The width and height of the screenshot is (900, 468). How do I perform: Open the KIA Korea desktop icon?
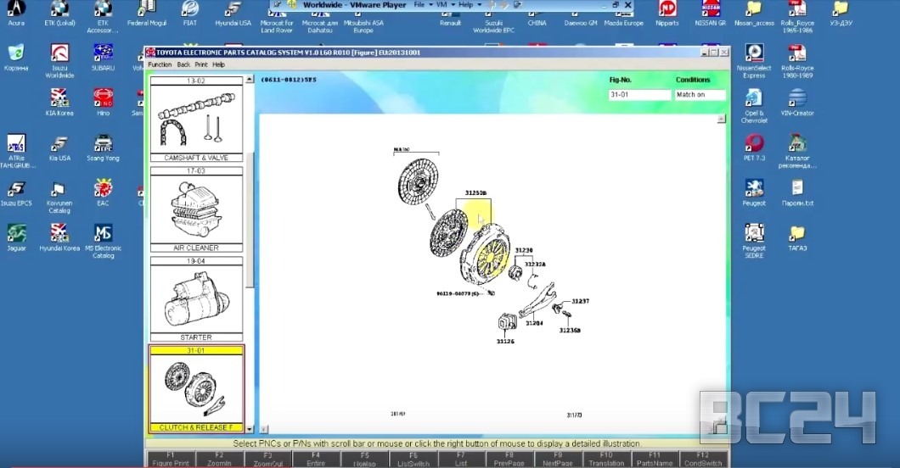coord(59,98)
